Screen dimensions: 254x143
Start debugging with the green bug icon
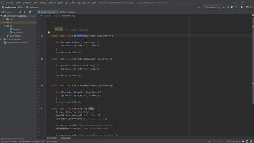(x=228, y=7)
